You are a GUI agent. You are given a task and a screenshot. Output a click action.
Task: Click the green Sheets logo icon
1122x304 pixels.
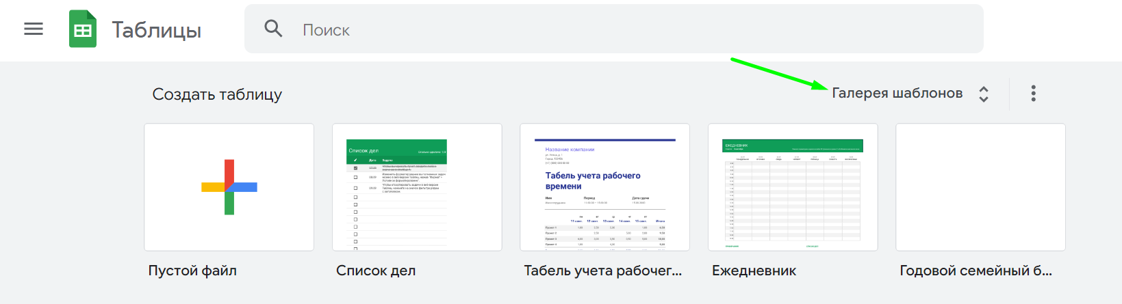[x=83, y=29]
